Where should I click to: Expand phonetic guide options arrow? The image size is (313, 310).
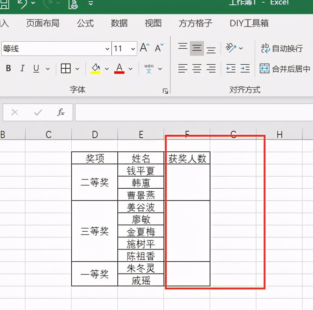pos(160,69)
